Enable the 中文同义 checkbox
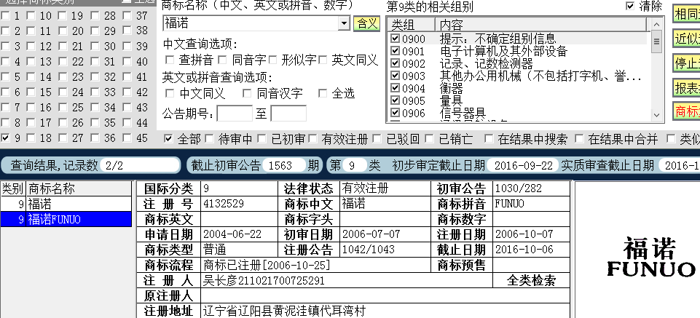 tap(170, 93)
